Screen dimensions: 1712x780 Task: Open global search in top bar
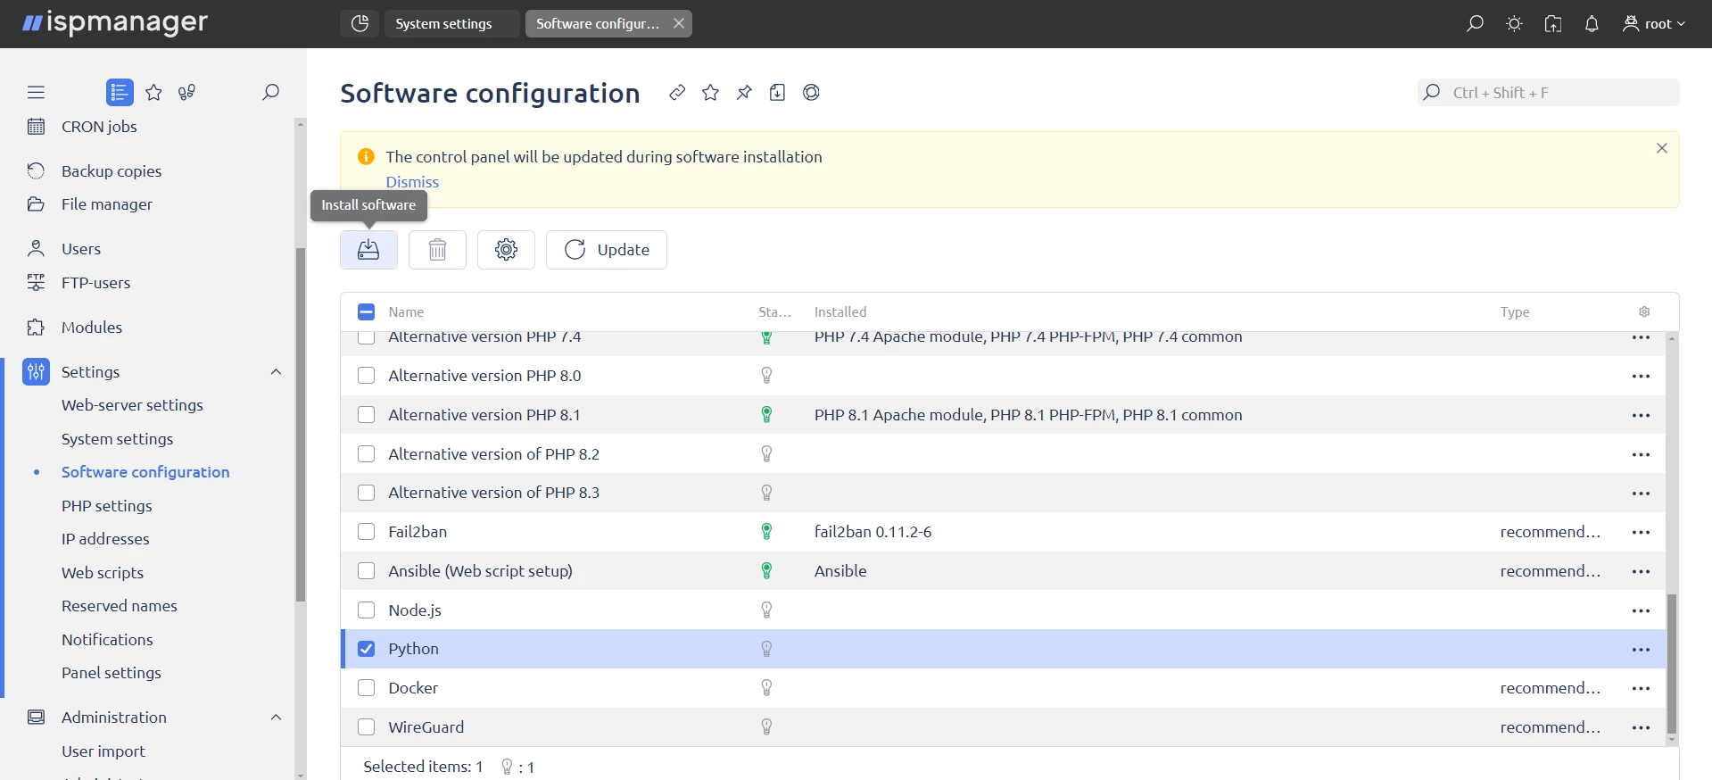[1475, 24]
